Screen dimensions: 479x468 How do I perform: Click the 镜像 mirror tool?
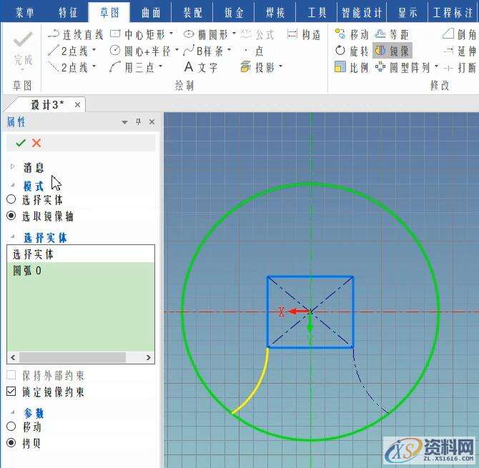(392, 51)
